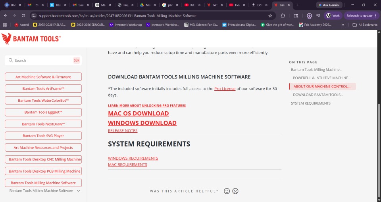Open 2025-2026 EDUCATI bookmark
This screenshot has height=202, width=381.
coord(88,25)
